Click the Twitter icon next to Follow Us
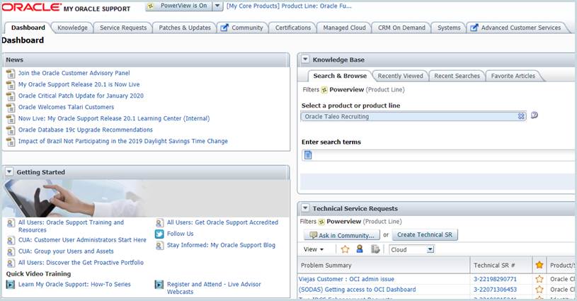The width and height of the screenshot is (577, 301). pyautogui.click(x=159, y=234)
